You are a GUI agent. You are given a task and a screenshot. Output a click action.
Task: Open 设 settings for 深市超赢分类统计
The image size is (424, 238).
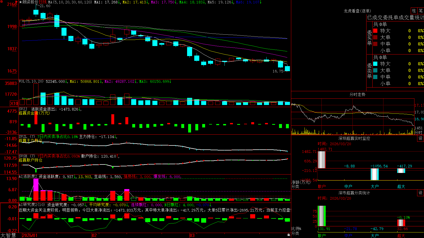point(421,193)
